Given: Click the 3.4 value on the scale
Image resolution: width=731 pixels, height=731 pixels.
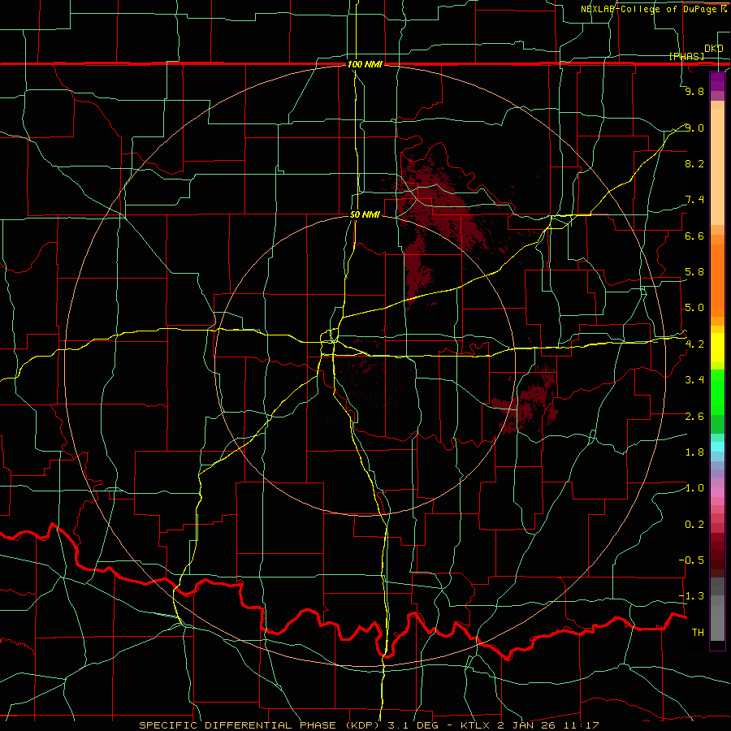Looking at the screenshot, I should click(694, 380).
